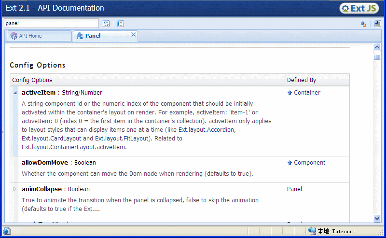Click the allowDomMove config name
This screenshot has width=386, height=238.
(45, 163)
